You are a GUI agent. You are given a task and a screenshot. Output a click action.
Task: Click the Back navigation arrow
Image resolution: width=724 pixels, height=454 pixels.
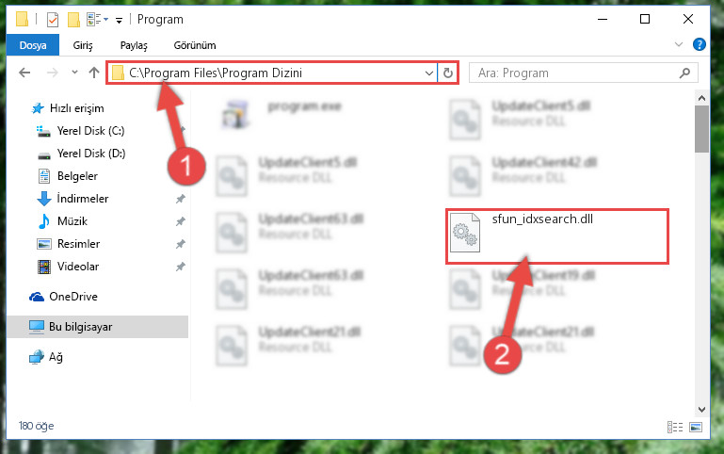pyautogui.click(x=24, y=73)
